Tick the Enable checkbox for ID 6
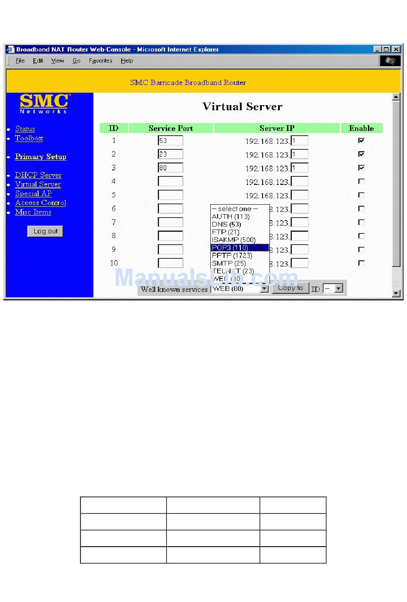 coord(361,209)
